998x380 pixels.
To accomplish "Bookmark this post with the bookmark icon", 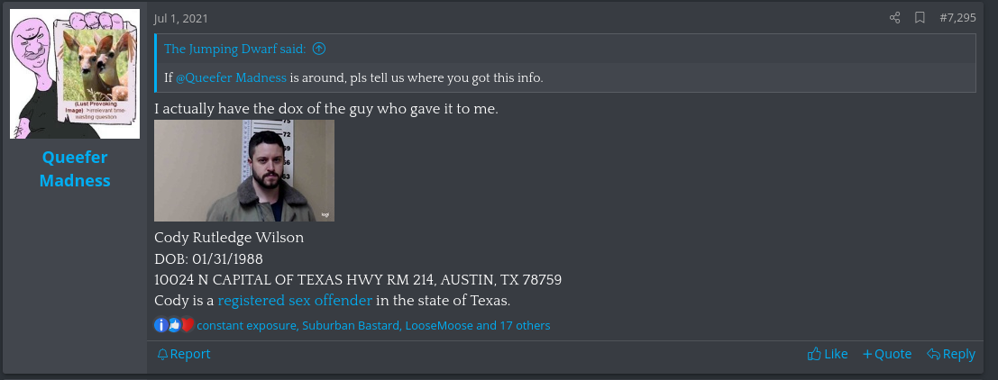I will click(x=920, y=18).
